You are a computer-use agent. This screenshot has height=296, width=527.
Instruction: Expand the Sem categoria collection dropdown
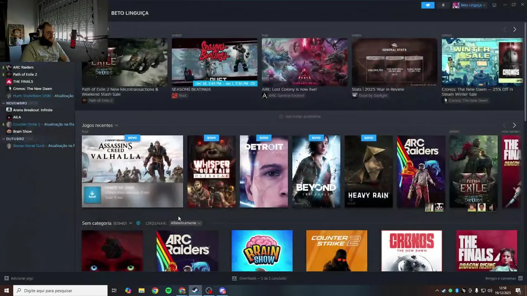point(131,223)
